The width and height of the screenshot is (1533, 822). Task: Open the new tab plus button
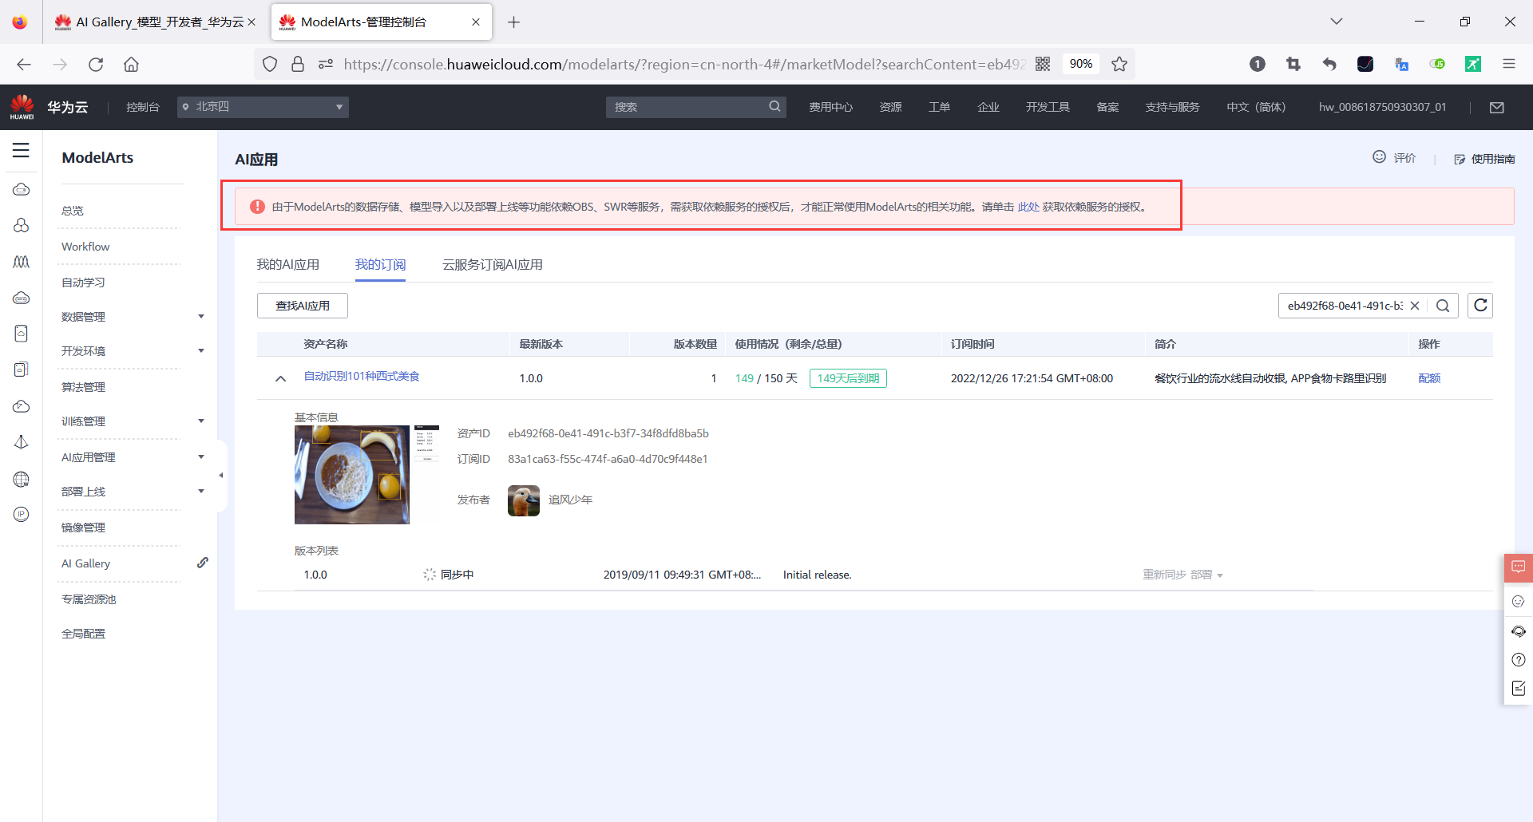(x=514, y=22)
